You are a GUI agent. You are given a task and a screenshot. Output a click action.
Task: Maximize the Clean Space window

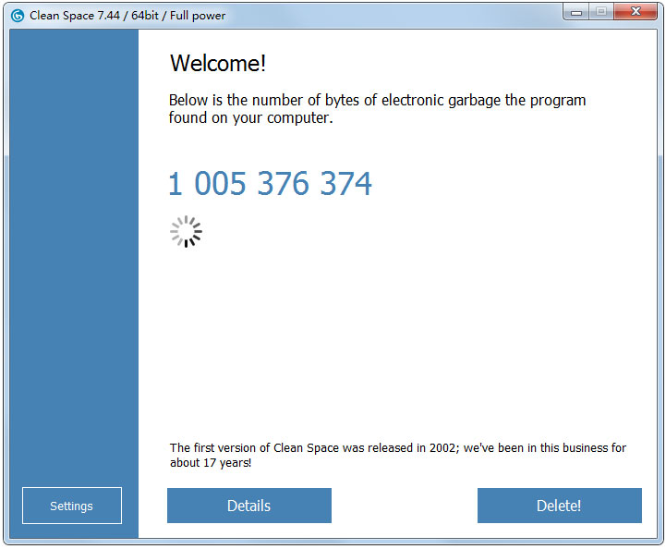[x=601, y=12]
